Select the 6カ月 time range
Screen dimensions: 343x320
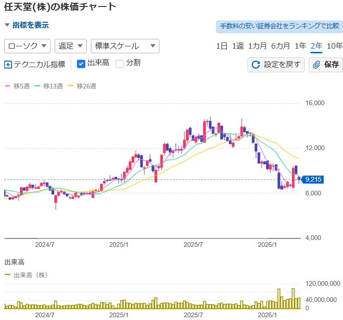coord(280,46)
